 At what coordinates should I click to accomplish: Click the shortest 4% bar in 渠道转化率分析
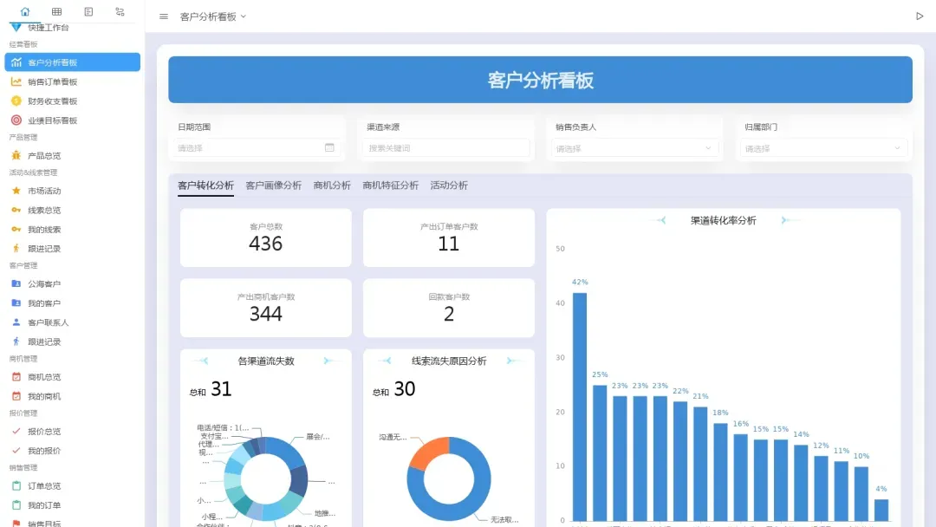tap(881, 510)
